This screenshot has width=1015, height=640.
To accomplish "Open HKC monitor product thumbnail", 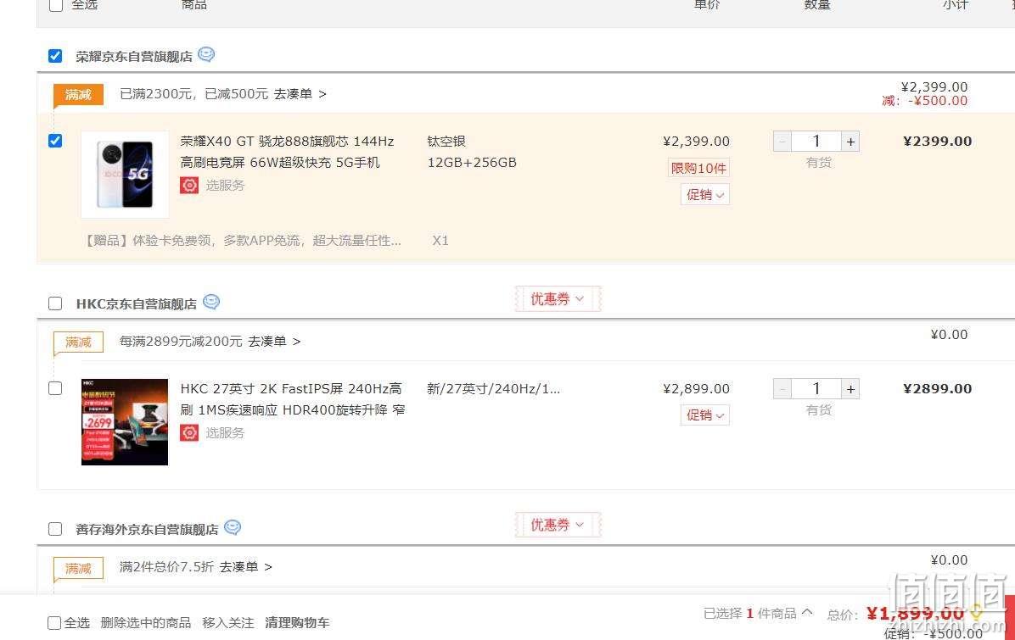I will click(125, 421).
